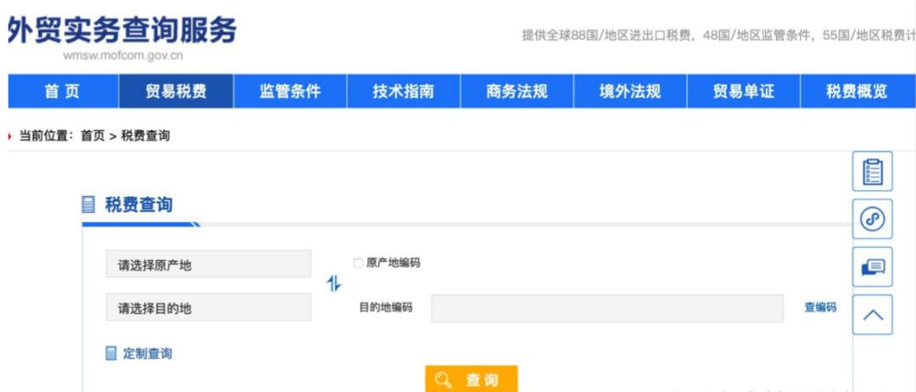Click the calculator icon beside 税费查询 heading

point(88,205)
